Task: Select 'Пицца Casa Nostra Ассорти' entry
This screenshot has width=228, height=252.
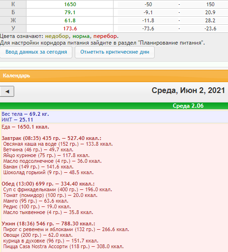Action: click(x=63, y=246)
